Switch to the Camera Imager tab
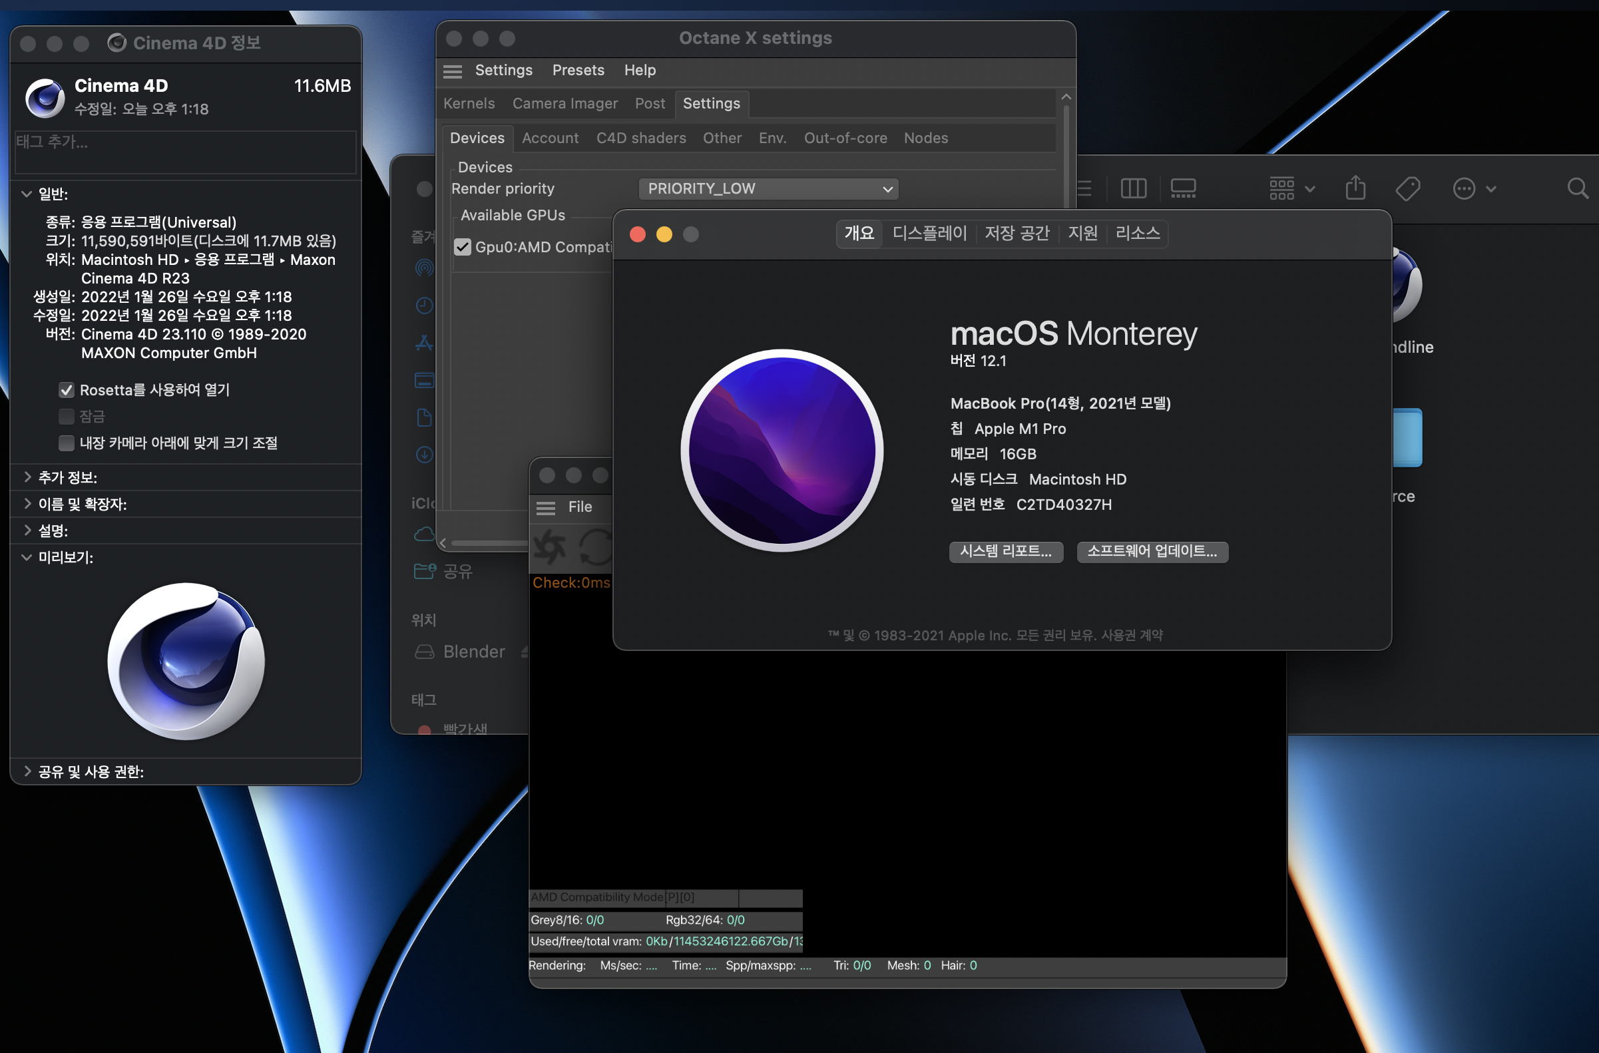Screen dimensions: 1599x1053 565,103
